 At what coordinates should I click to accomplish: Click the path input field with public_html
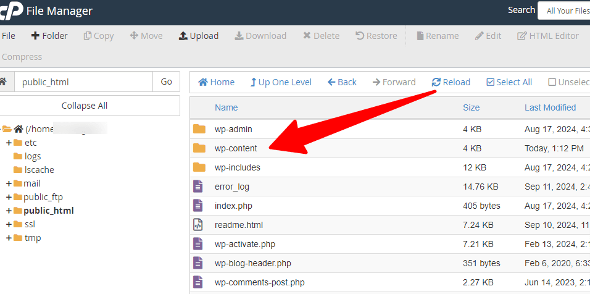83,82
